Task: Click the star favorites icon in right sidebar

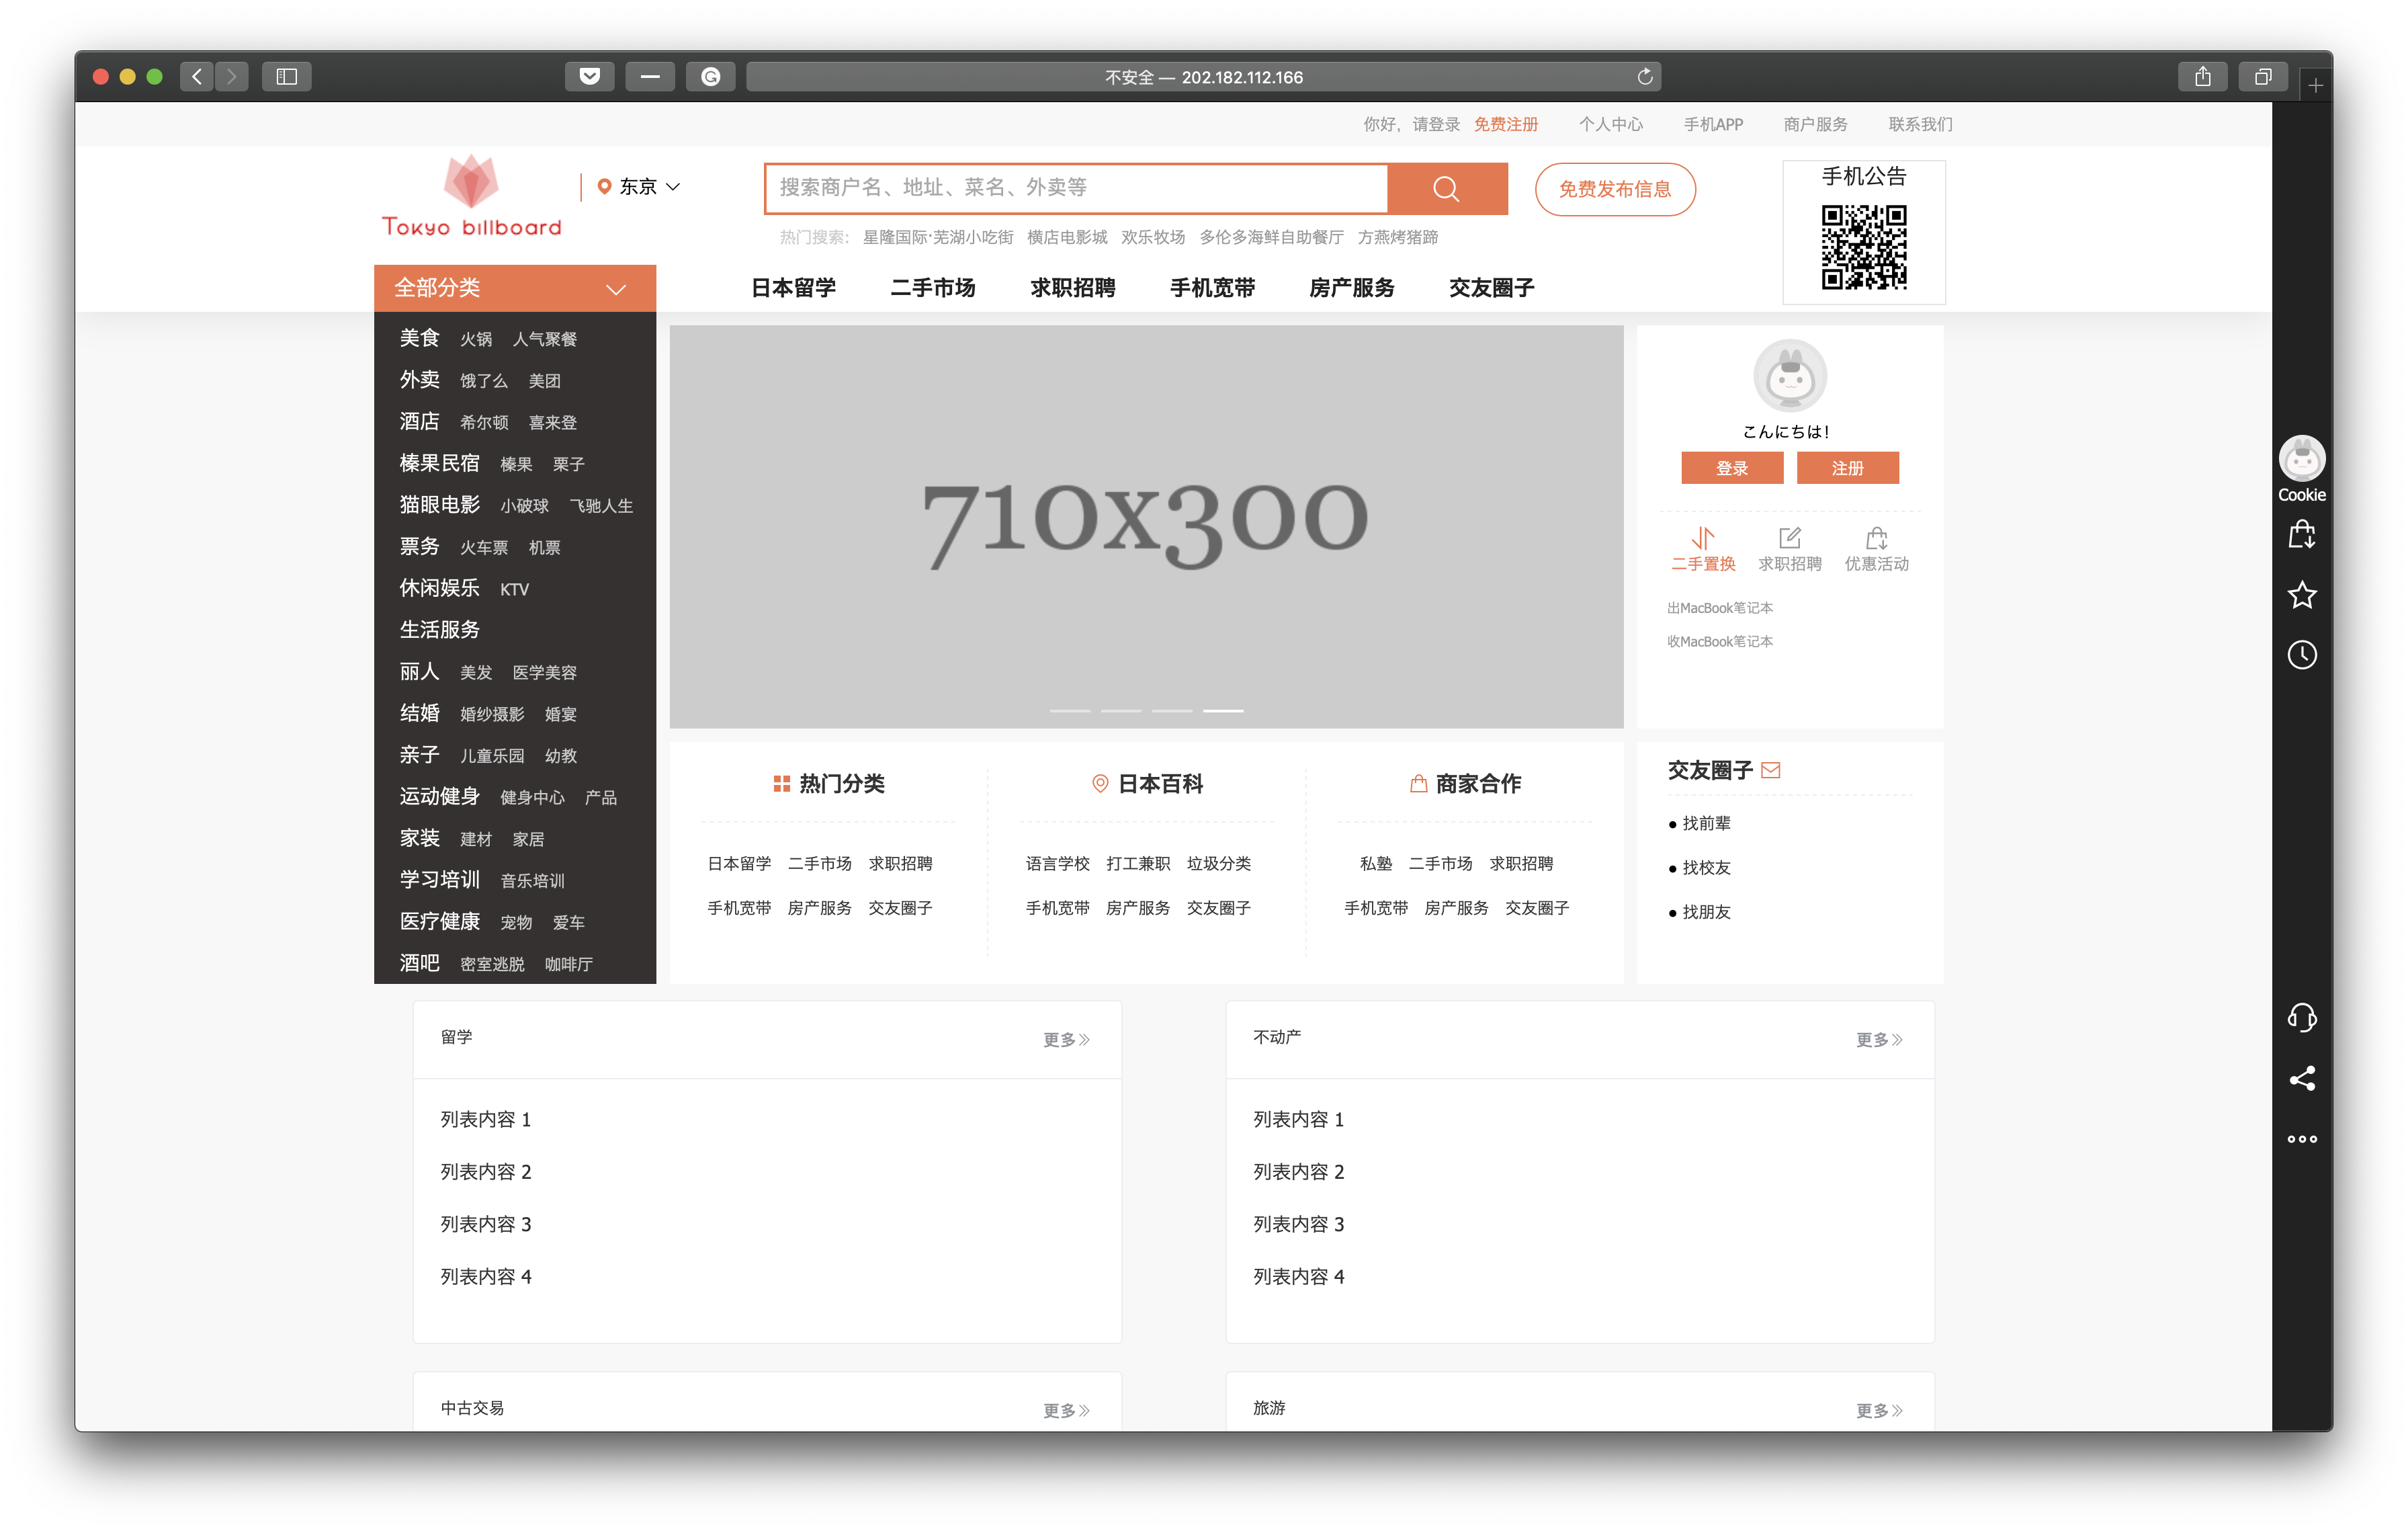Action: pos(2302,595)
